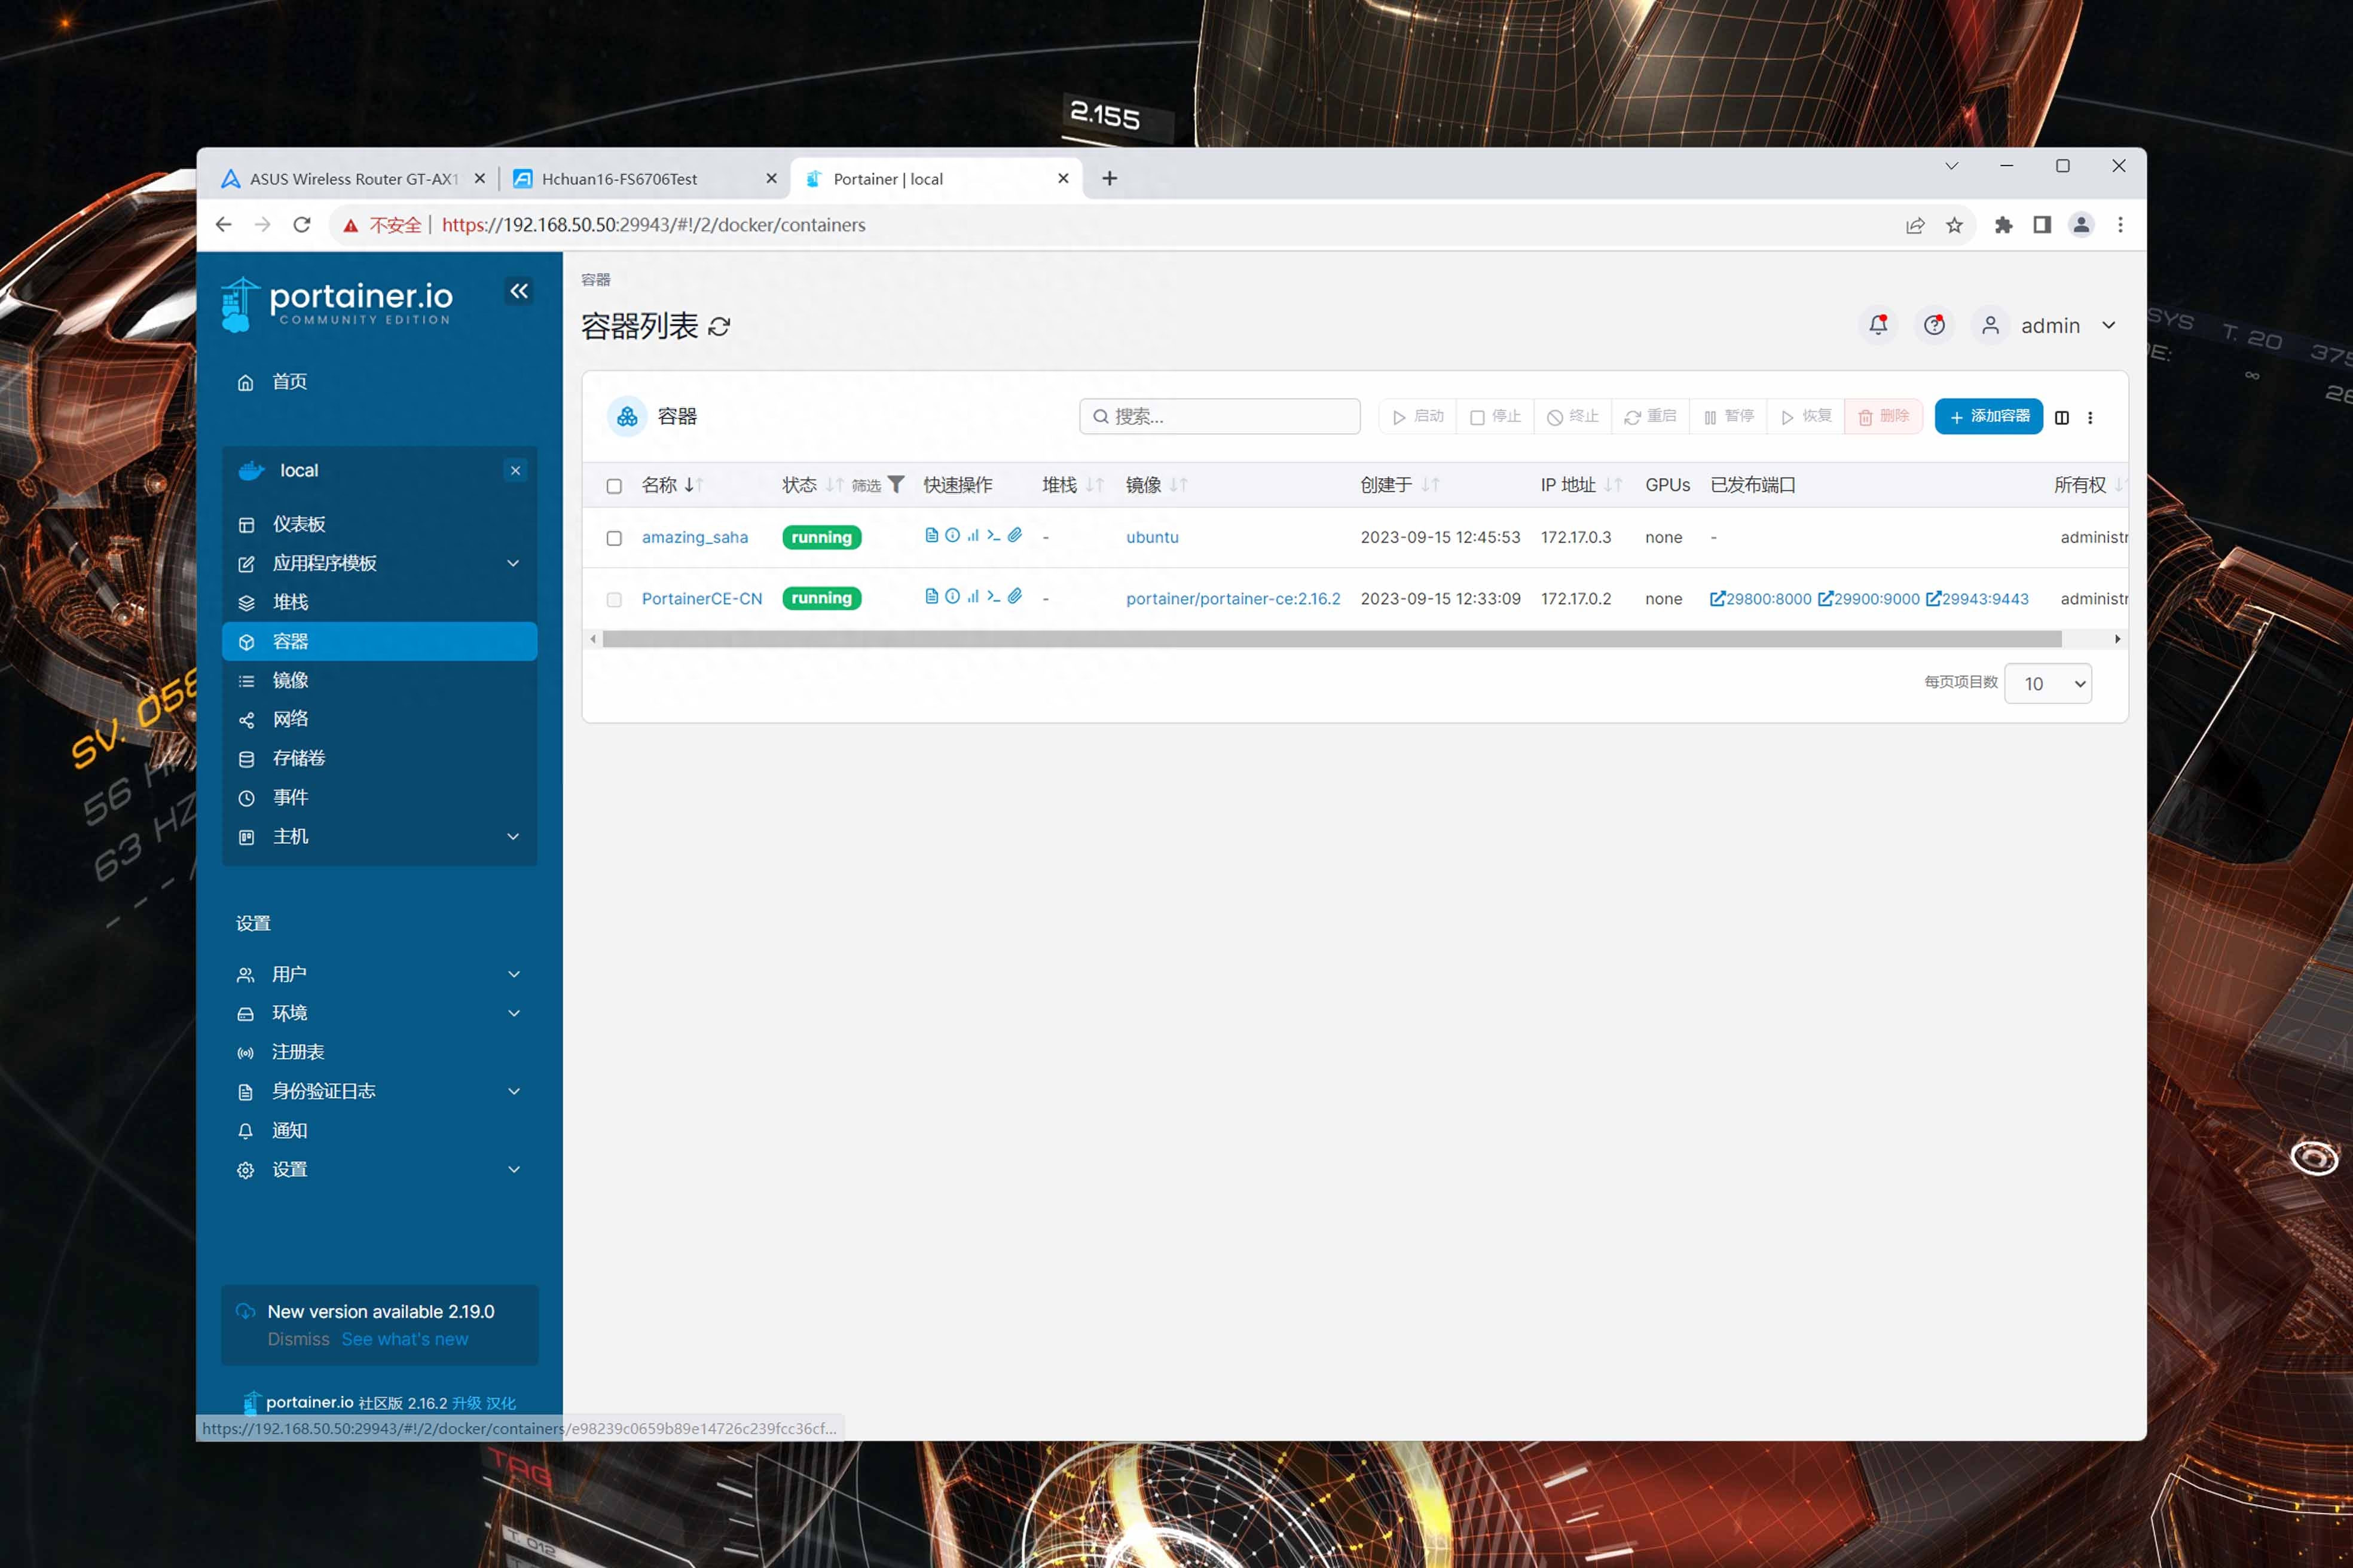The width and height of the screenshot is (2353, 1568).
Task: Open Chrome three-dot menu
Action: tap(2120, 225)
